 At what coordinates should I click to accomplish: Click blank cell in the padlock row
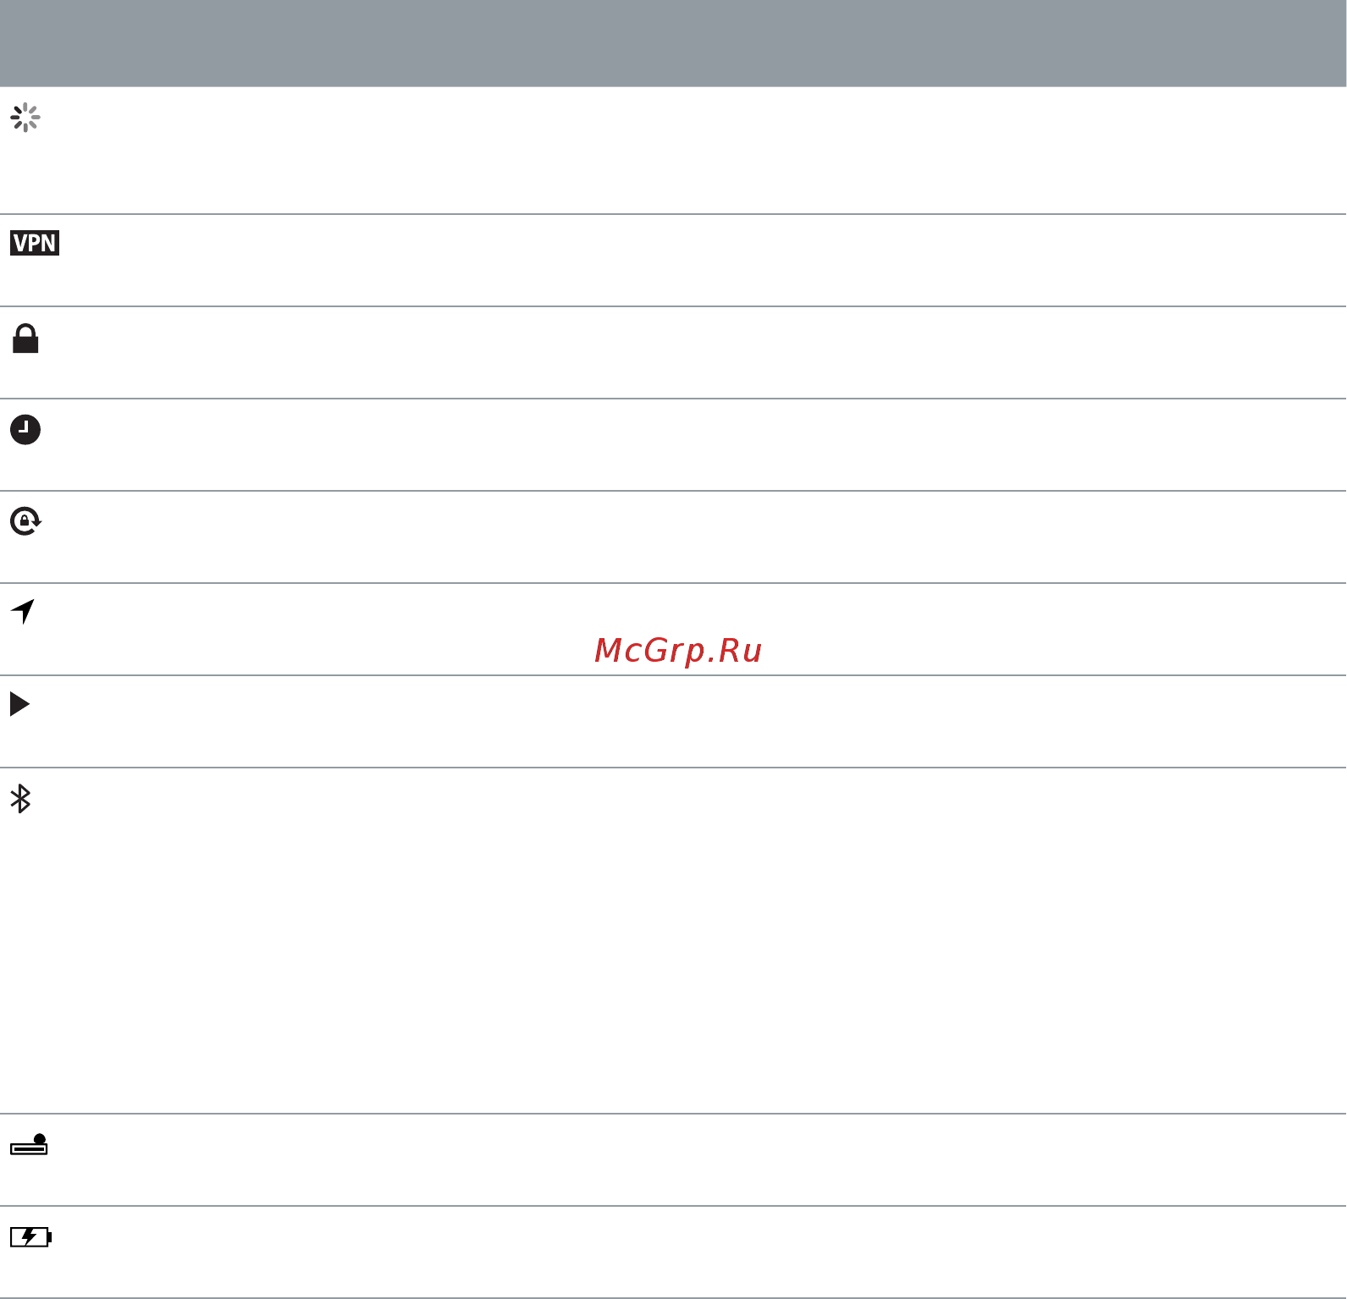703,353
